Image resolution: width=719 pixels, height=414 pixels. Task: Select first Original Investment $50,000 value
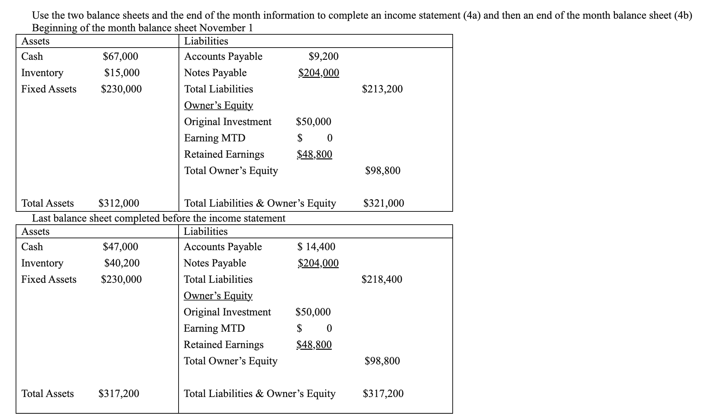pyautogui.click(x=314, y=122)
